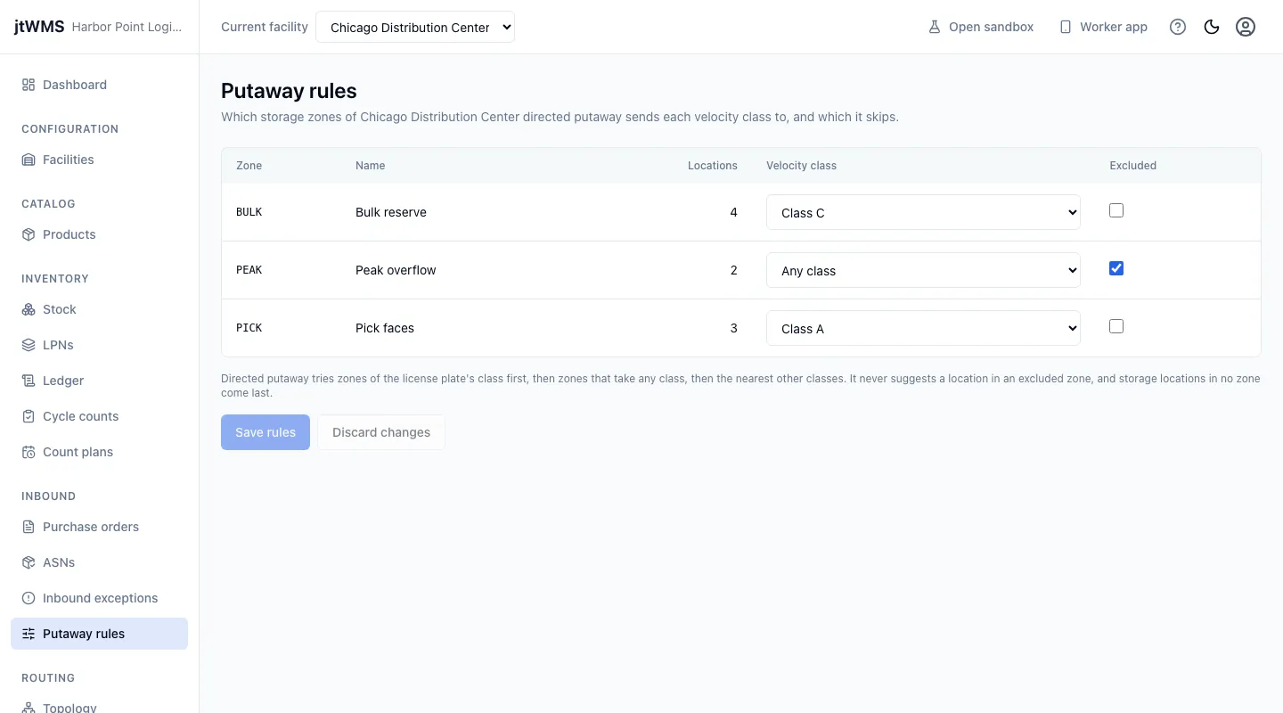Launch the Worker app link
This screenshot has width=1283, height=713.
click(x=1103, y=27)
